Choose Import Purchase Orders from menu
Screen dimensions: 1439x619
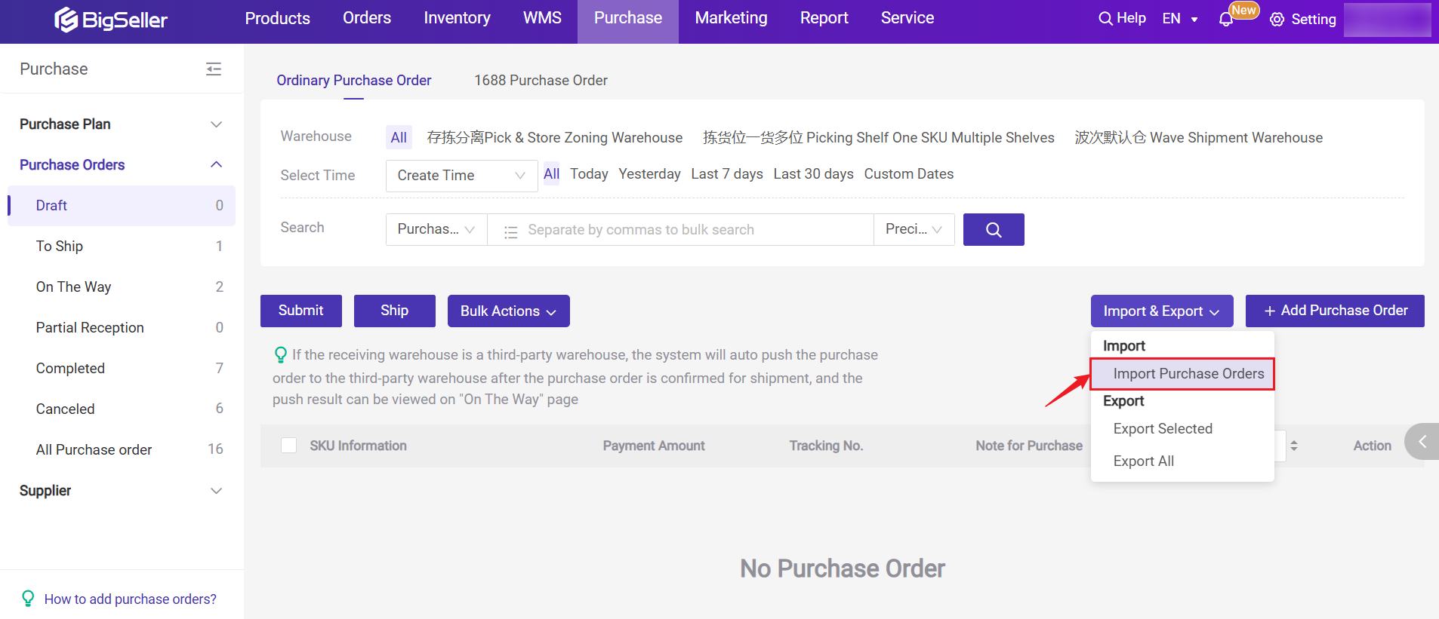[1188, 374]
